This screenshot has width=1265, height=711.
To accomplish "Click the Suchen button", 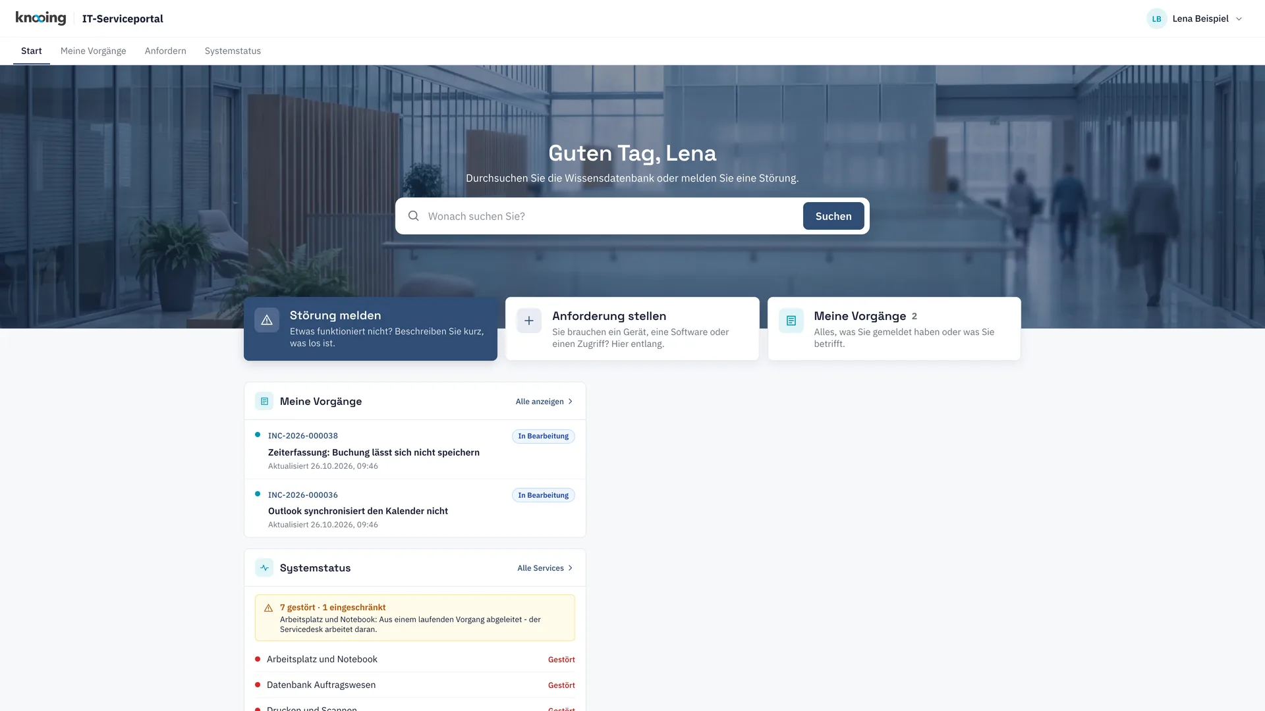I will 833,216.
